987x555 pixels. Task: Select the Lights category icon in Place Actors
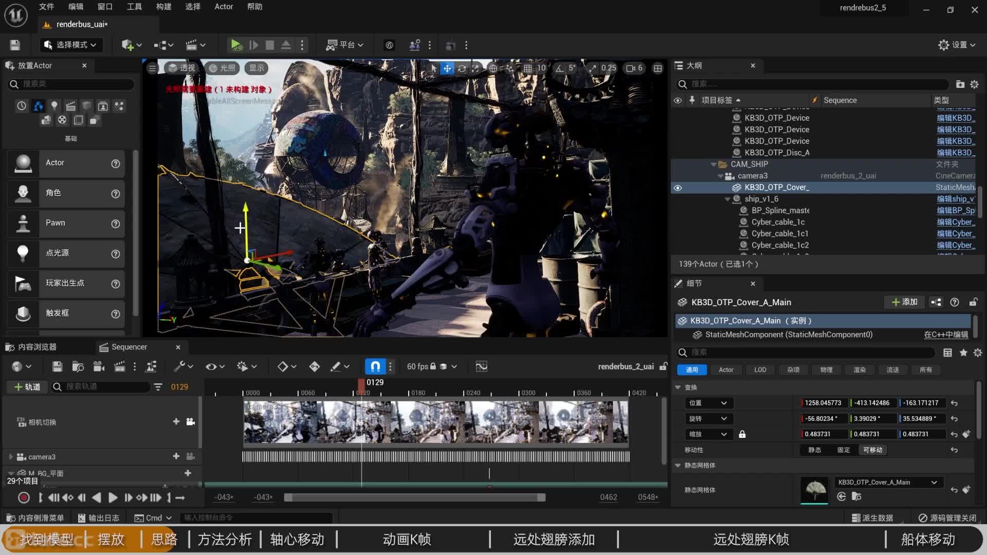54,106
